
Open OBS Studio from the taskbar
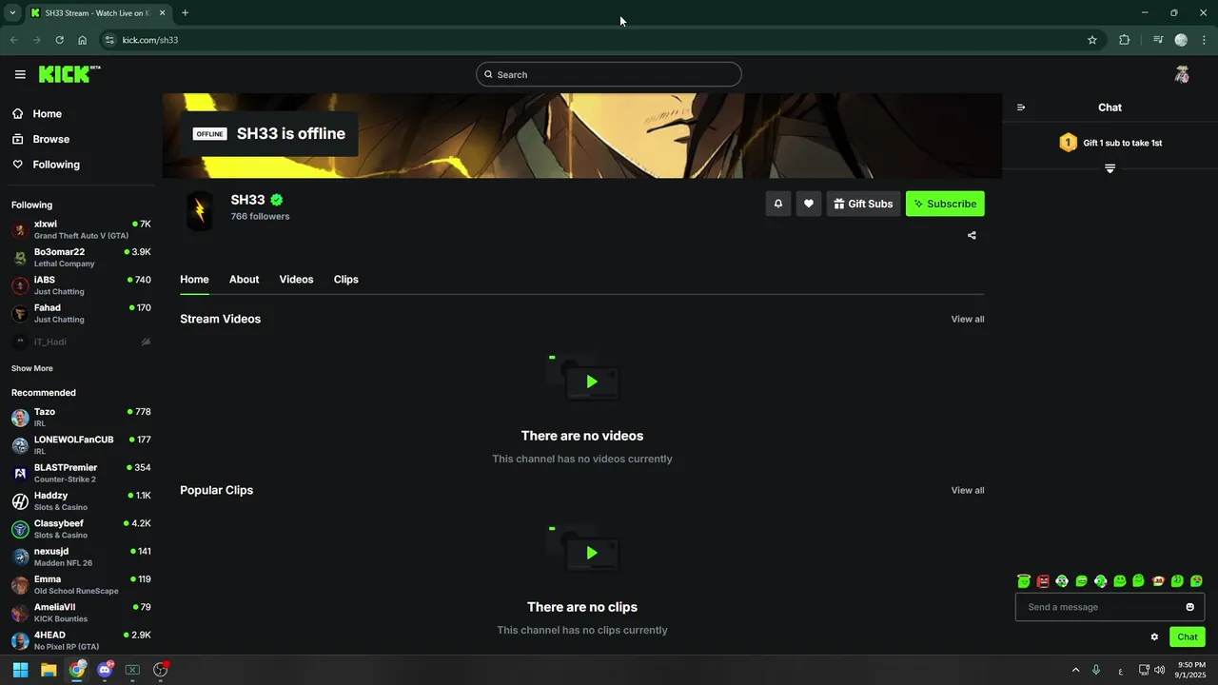pyautogui.click(x=161, y=670)
